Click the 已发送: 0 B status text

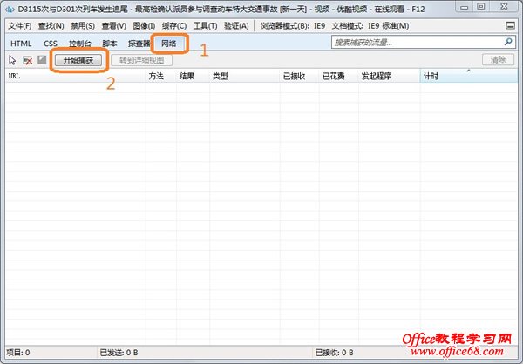coord(119,353)
